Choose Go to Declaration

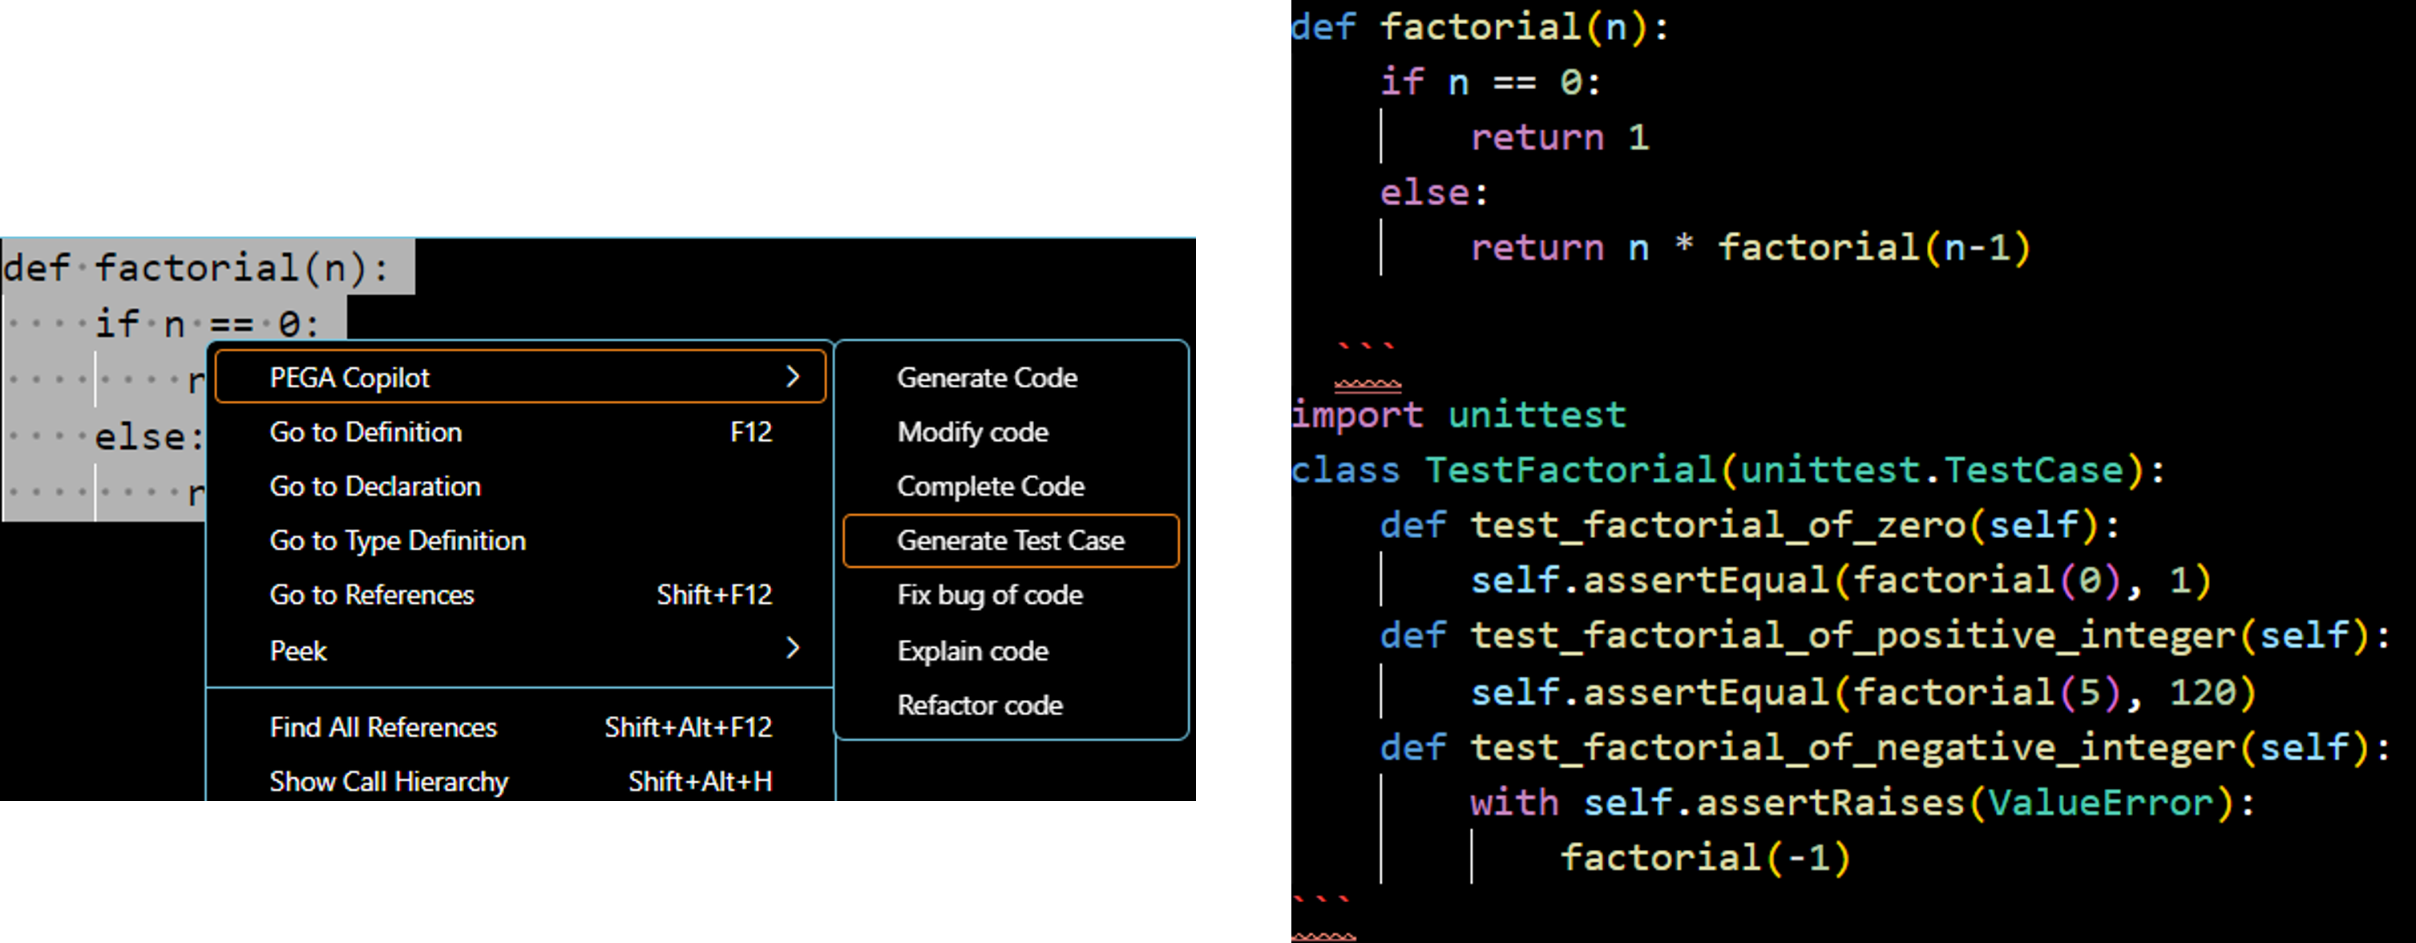(520, 486)
